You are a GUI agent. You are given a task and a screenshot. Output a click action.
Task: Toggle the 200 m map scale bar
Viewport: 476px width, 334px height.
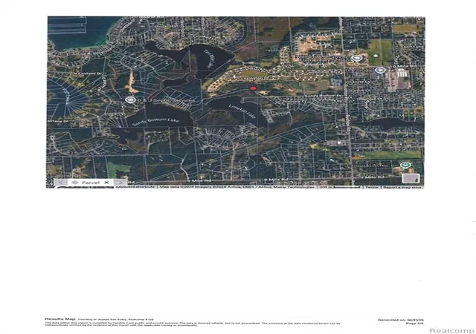(x=340, y=187)
